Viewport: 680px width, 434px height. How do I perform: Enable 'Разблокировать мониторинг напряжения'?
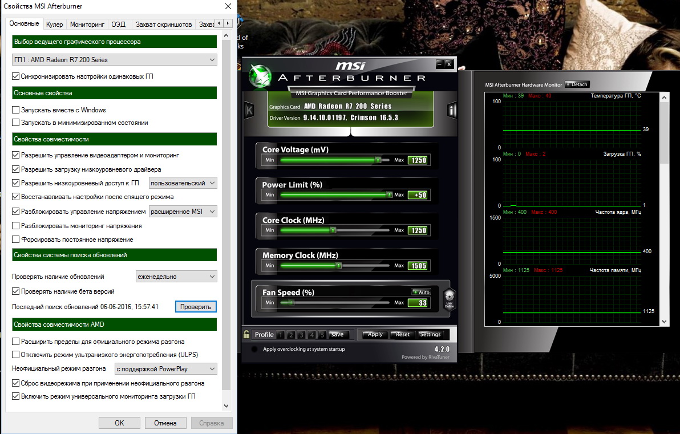pos(15,226)
